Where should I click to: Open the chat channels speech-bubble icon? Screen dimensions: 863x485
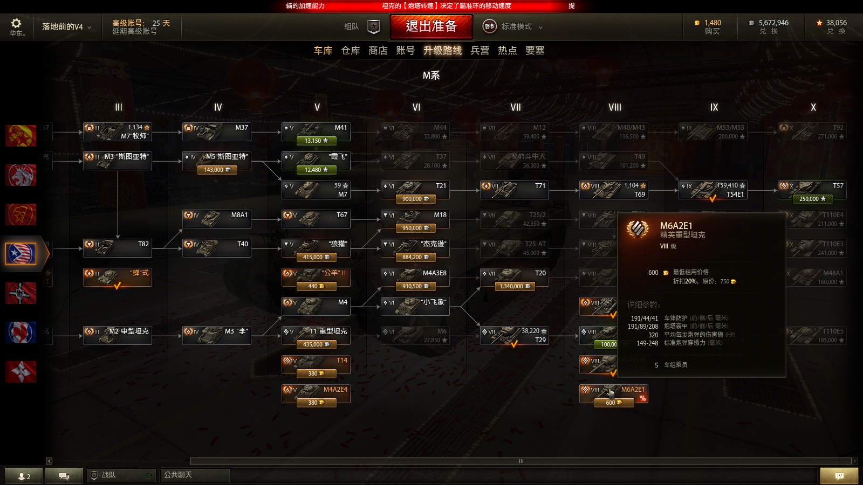(x=64, y=476)
